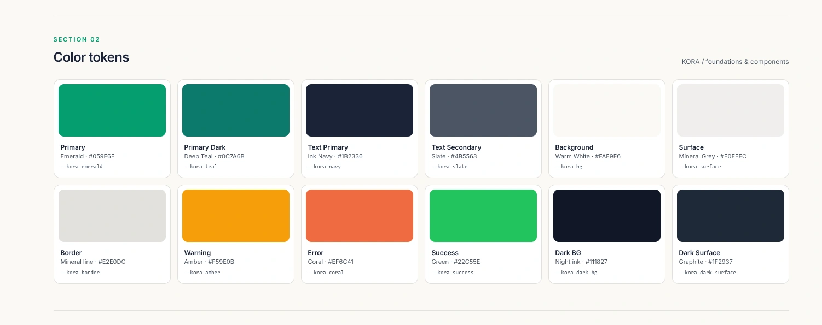Viewport: 822px width, 325px height.
Task: Click the --kora-border token name
Action: 80,272
